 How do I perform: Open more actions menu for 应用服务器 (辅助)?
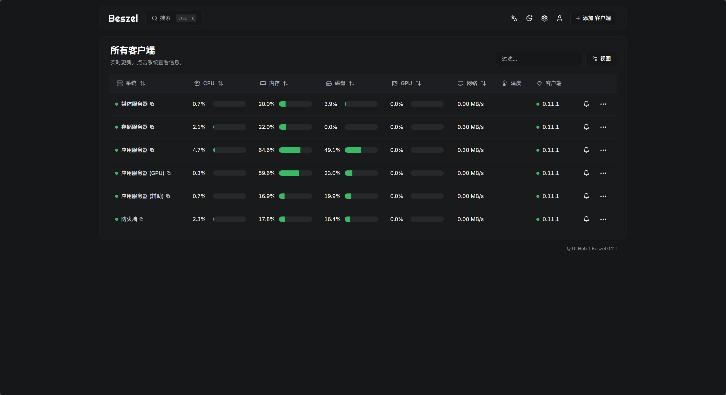(603, 196)
